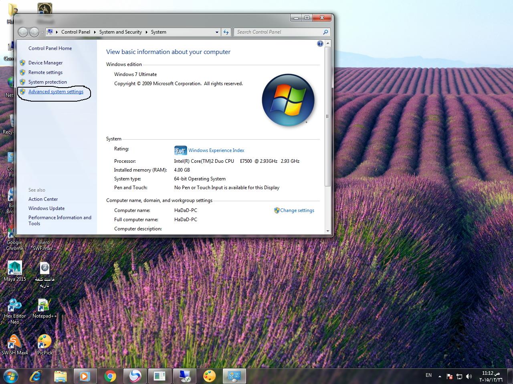513x384 pixels.
Task: Open the Hex Editor Neo desktop shortcut
Action: click(x=15, y=311)
